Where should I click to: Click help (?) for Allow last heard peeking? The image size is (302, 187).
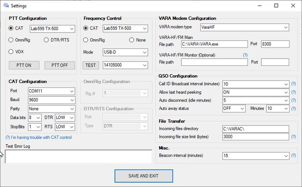(293, 92)
